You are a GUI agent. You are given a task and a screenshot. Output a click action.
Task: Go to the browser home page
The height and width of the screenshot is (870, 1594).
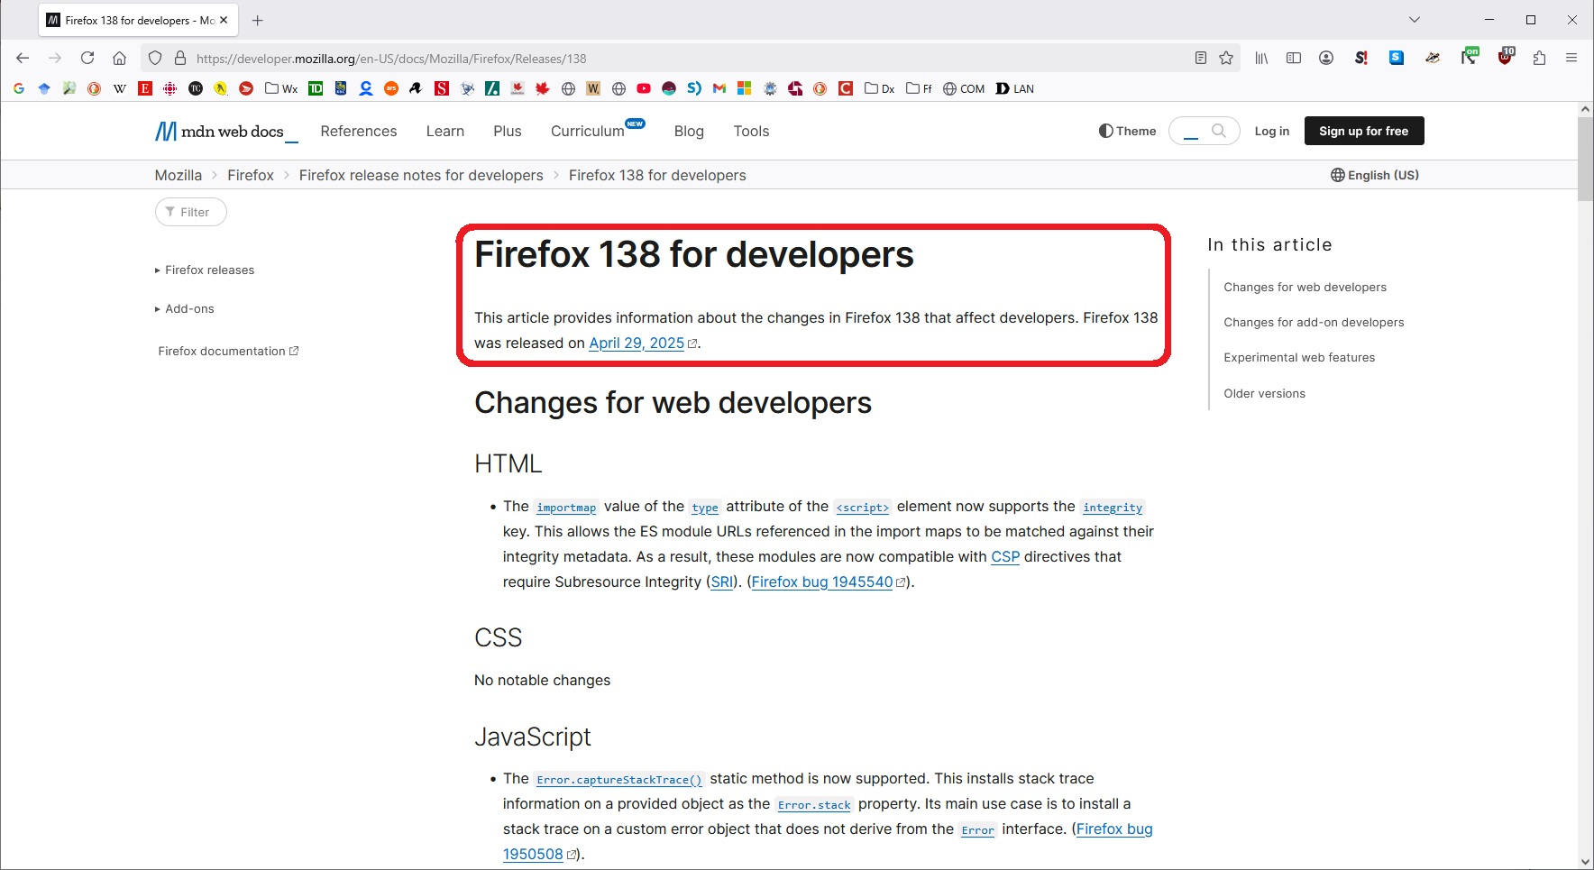[x=119, y=59]
